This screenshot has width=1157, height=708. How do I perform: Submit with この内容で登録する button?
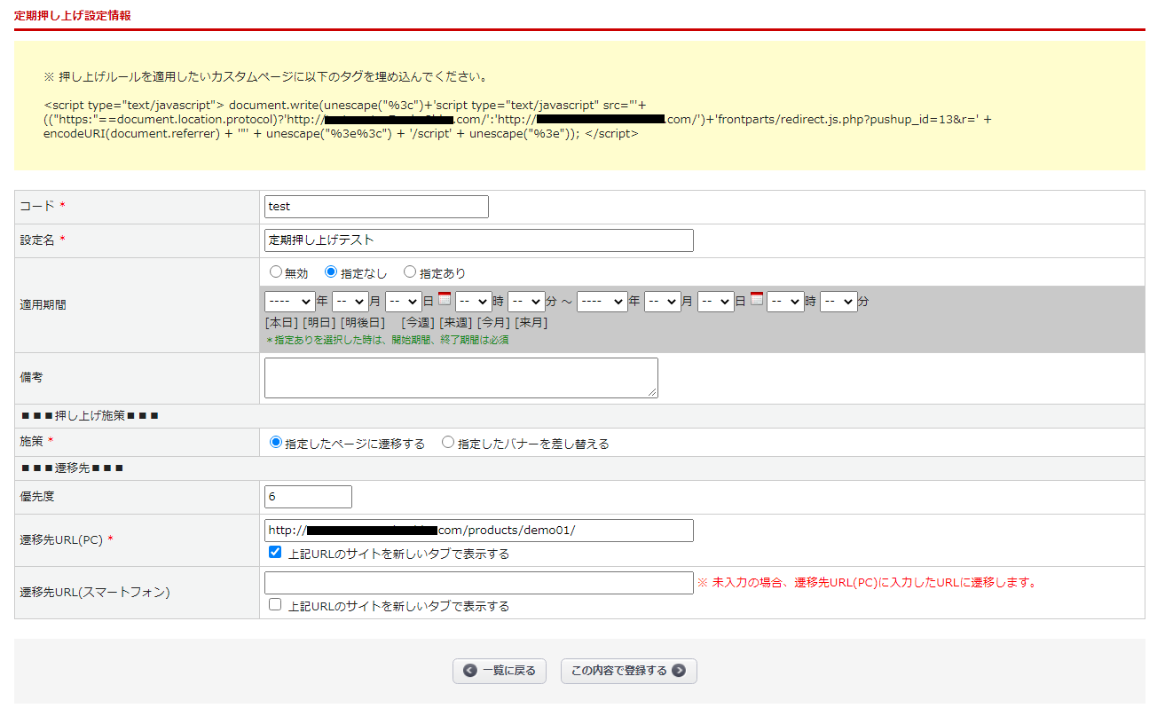[x=628, y=671]
